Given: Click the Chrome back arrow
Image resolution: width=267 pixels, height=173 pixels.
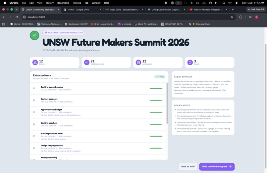Looking at the screenshot, I should 4,17.
